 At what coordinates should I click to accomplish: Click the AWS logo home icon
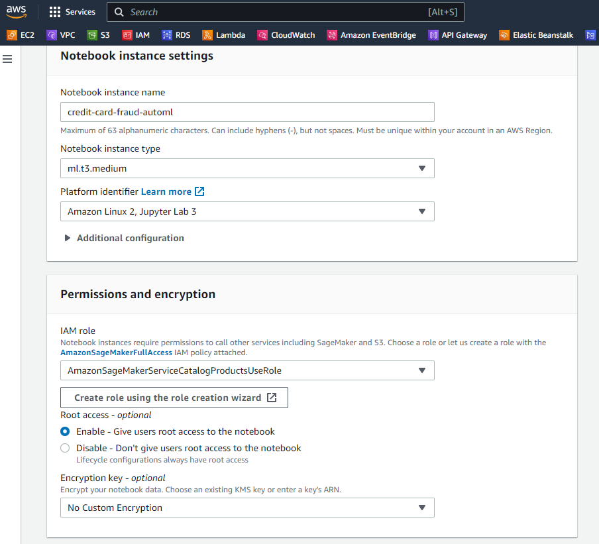pyautogui.click(x=17, y=12)
